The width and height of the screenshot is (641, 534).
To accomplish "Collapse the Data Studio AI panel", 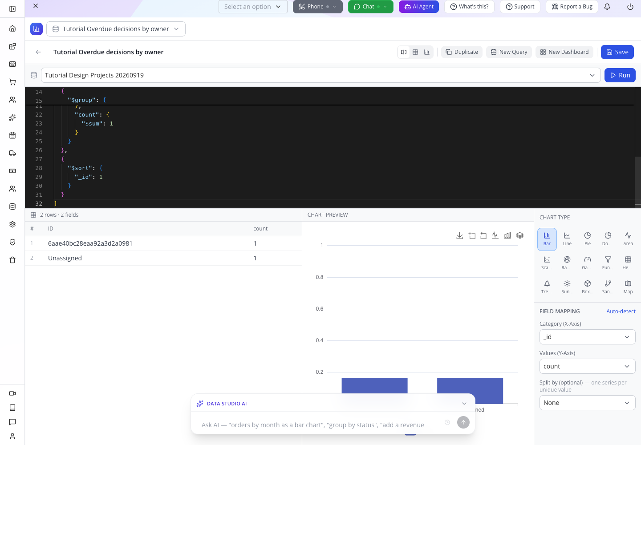I will pyautogui.click(x=464, y=404).
